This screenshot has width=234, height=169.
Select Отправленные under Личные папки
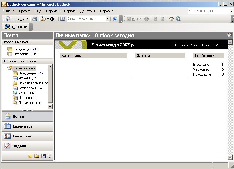click(x=27, y=88)
